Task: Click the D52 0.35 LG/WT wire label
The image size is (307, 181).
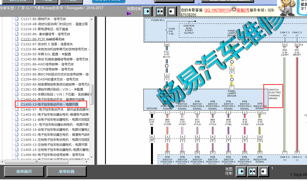Action: pos(285,52)
